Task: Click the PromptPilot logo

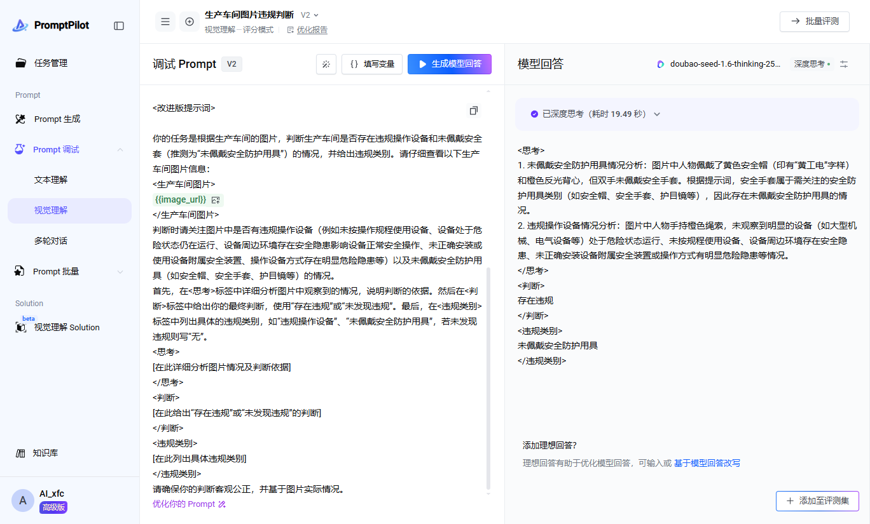Action: (x=51, y=25)
